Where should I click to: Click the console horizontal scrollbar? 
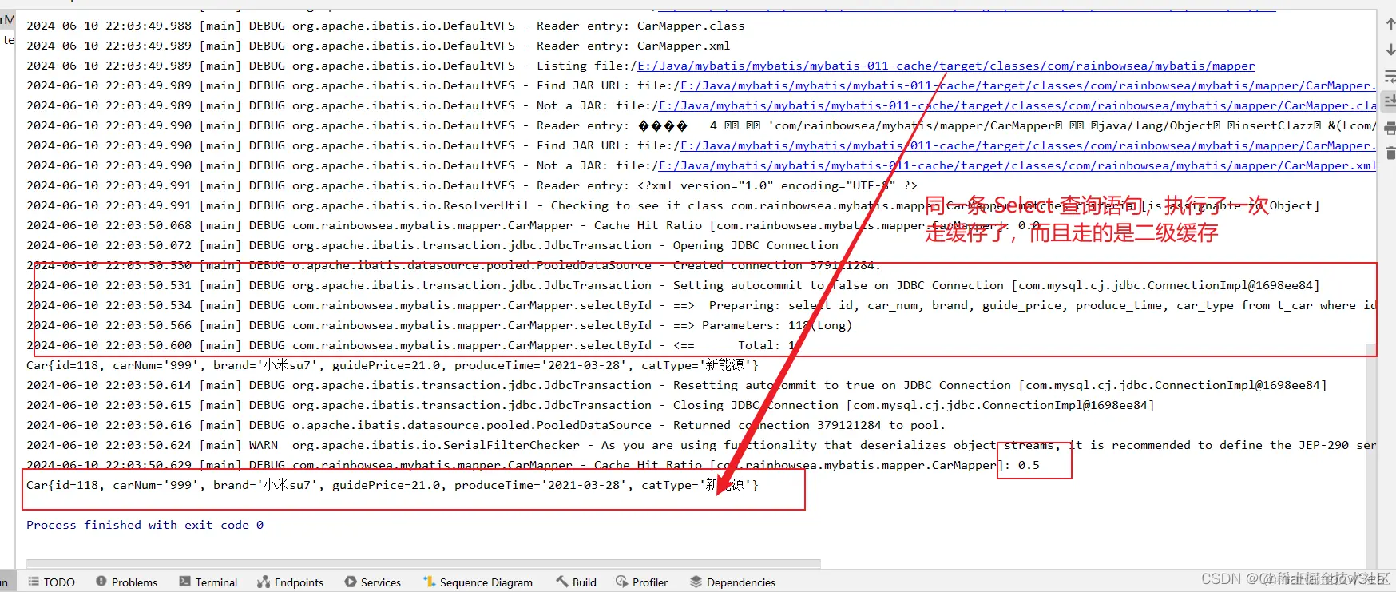point(423,563)
